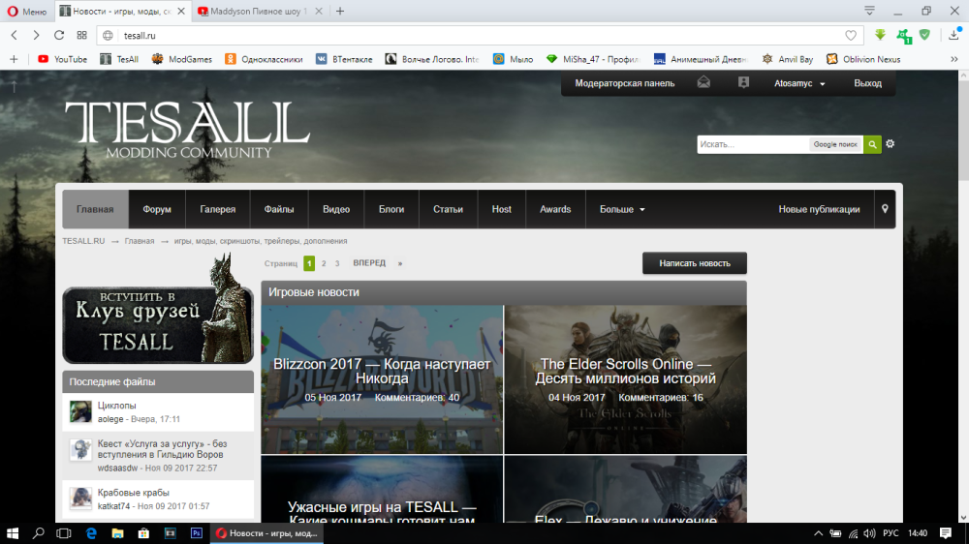
Task: Open the ModGames bookmark
Action: coord(182,59)
